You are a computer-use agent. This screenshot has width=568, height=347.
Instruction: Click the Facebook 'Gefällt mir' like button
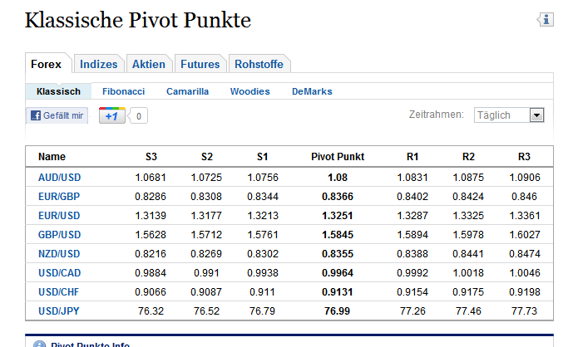(57, 116)
